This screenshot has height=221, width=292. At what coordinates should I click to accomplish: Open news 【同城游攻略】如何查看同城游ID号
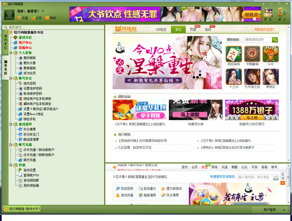click(x=142, y=141)
